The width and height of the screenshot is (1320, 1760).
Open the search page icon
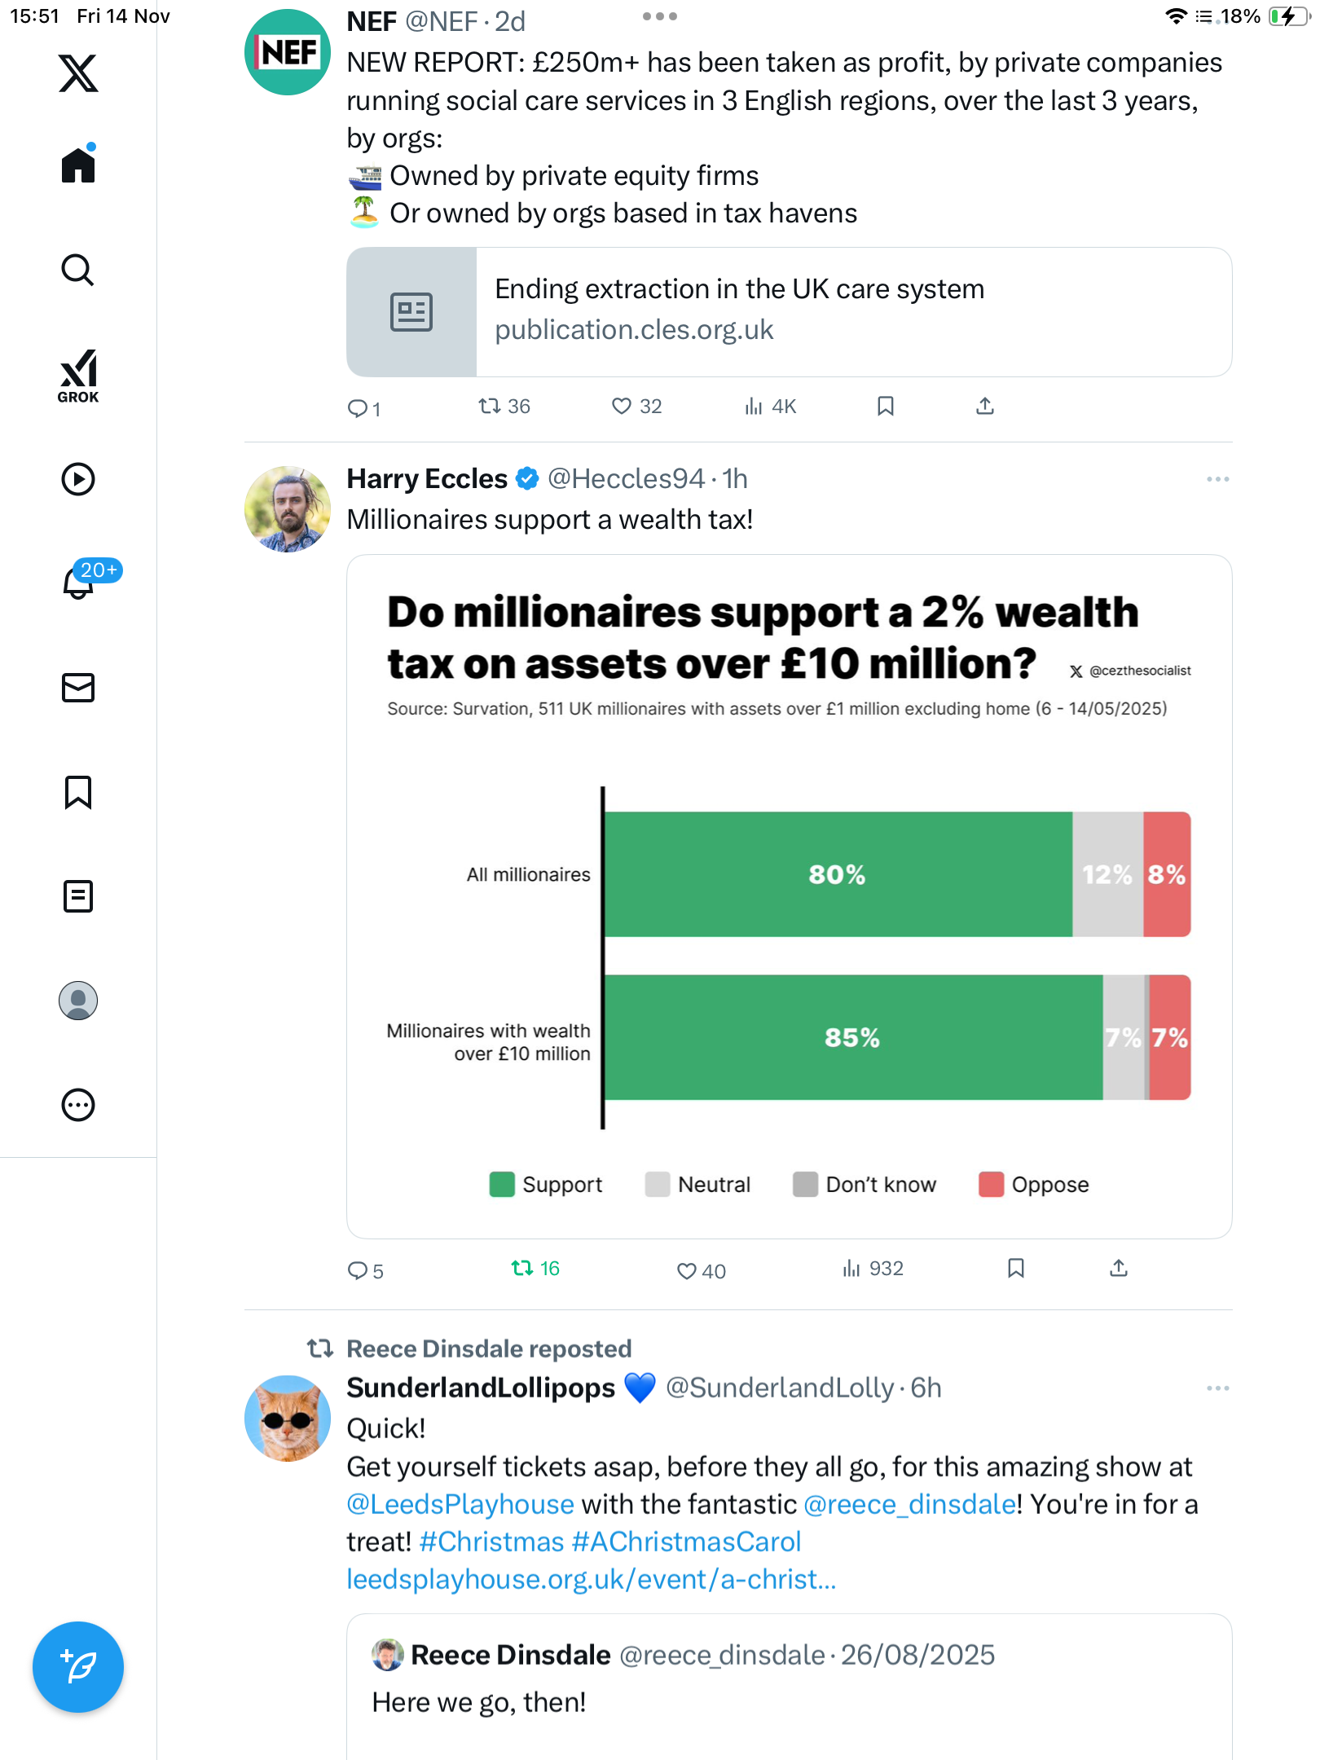pyautogui.click(x=78, y=270)
